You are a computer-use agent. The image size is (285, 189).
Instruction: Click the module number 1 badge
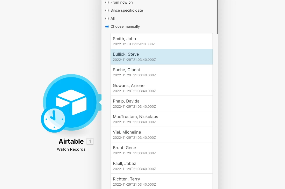coord(90,141)
